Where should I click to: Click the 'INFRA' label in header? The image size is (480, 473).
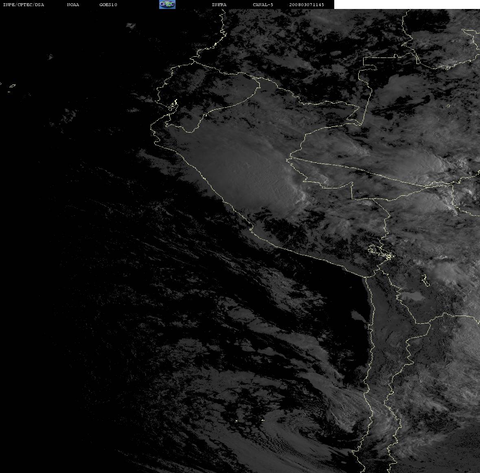click(x=219, y=4)
